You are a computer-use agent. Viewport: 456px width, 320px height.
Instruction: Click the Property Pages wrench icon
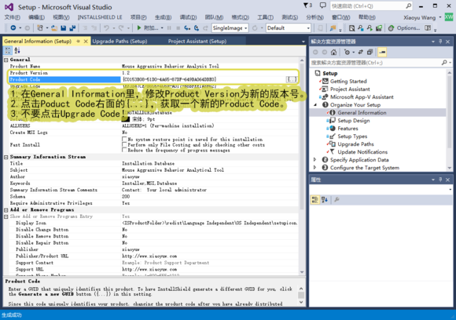(336, 199)
